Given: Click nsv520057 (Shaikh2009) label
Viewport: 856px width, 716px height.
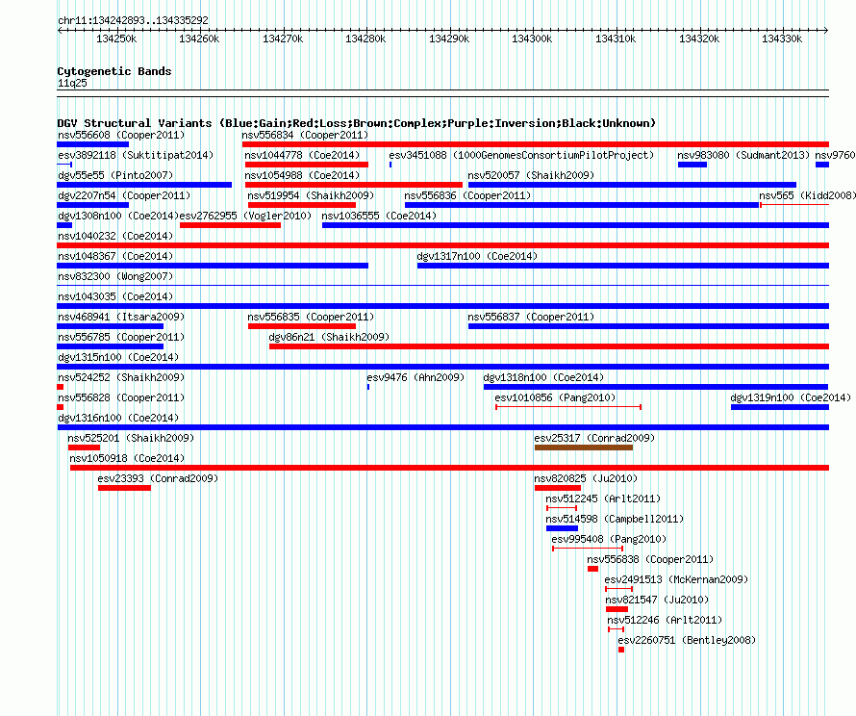Looking at the screenshot, I should pos(531,175).
